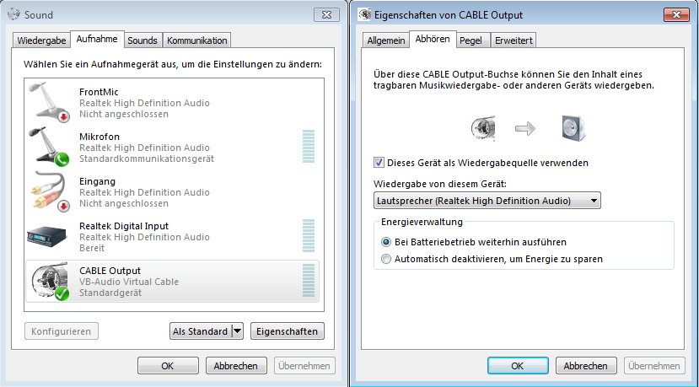Switch to the Wiedergabe tab

[41, 40]
